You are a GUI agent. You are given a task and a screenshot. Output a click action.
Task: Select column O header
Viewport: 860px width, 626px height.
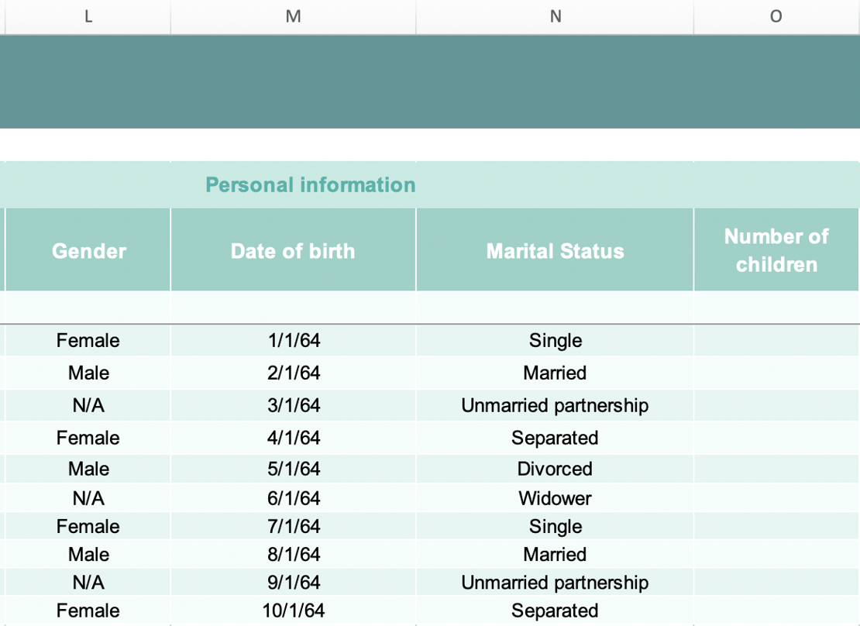tap(776, 16)
